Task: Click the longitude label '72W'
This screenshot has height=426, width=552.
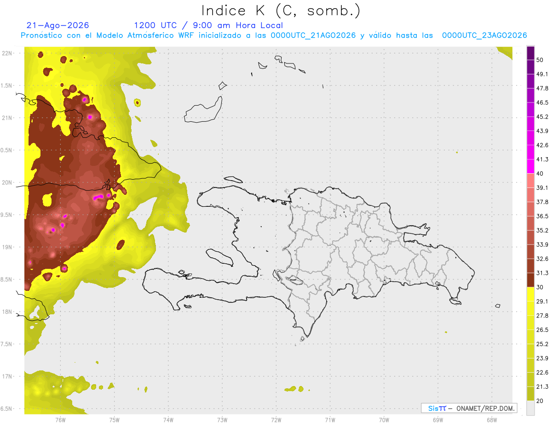Action: coord(276,420)
